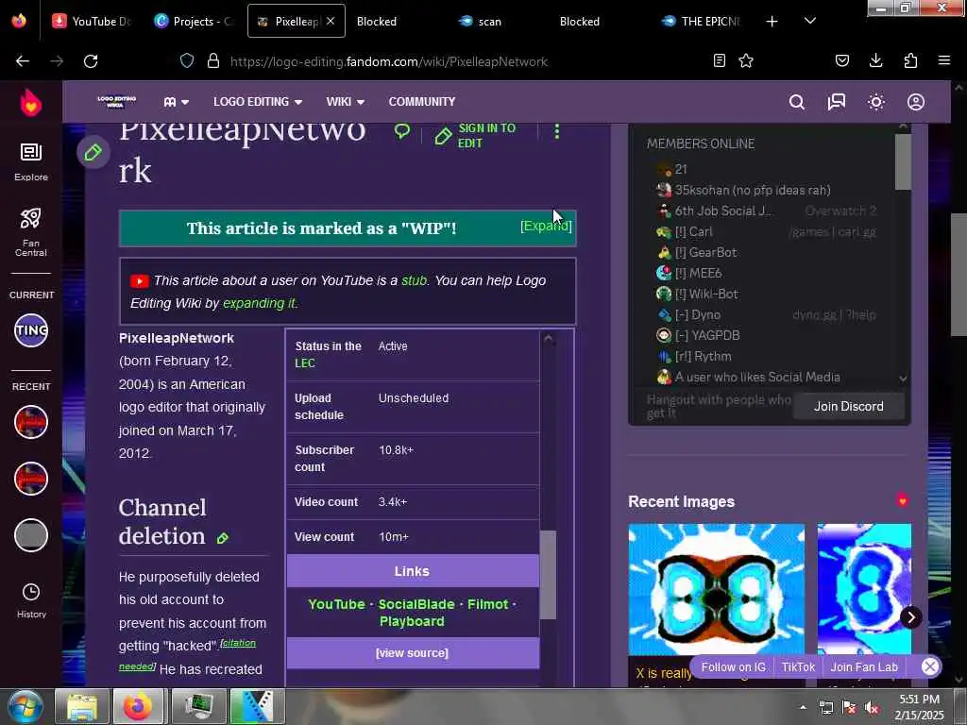Open the wiki discussions icon
The height and width of the screenshot is (725, 967).
(x=837, y=102)
